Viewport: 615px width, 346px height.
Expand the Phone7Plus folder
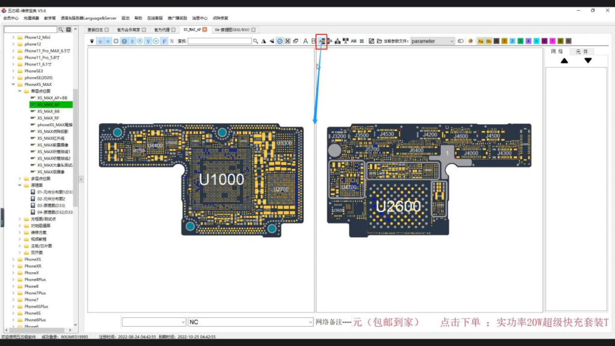pos(13,293)
